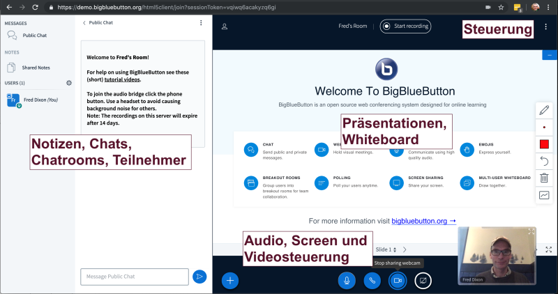
Task: Click the blue plus actions button
Action: pyautogui.click(x=231, y=280)
